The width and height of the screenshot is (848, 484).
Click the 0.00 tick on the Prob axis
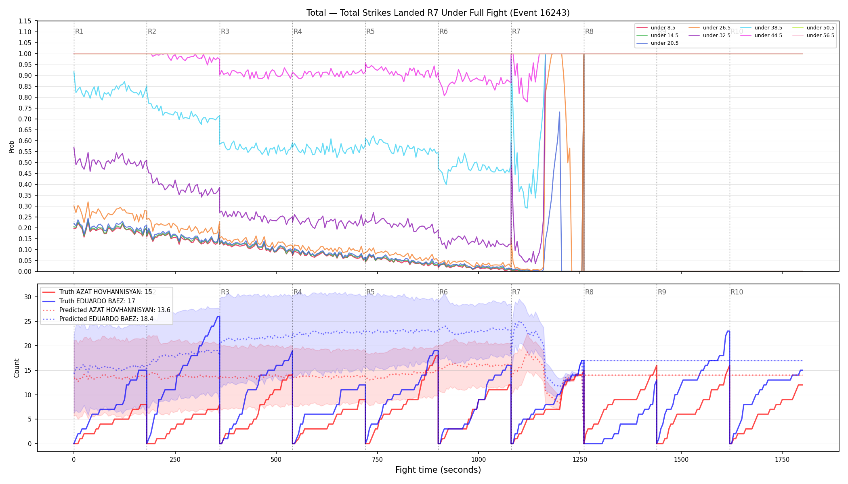[25, 271]
